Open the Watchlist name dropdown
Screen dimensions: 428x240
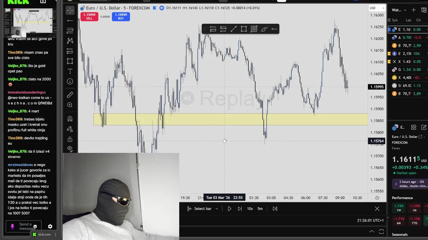coord(399,10)
